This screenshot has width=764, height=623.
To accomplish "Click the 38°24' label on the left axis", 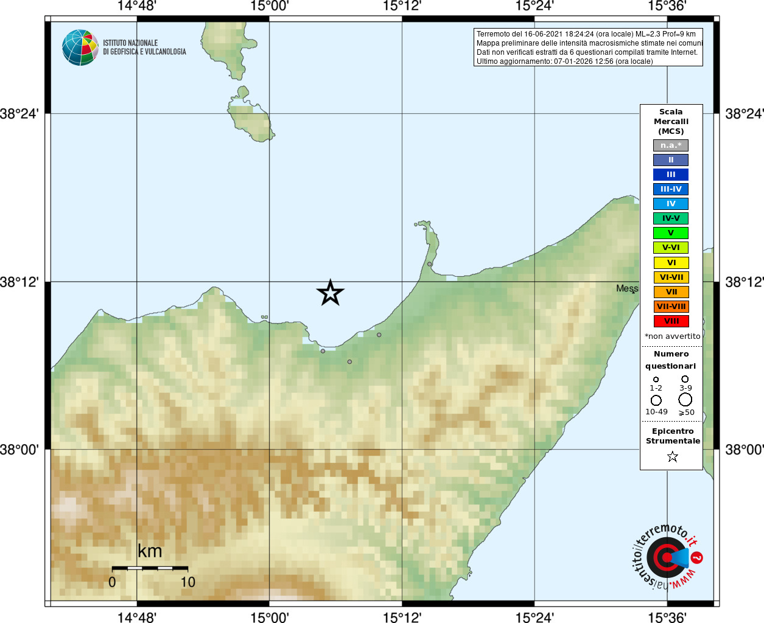I will [x=19, y=114].
